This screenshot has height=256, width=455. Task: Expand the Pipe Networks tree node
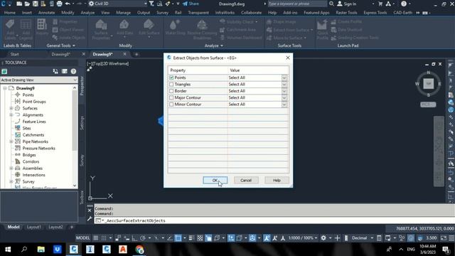coord(11,142)
